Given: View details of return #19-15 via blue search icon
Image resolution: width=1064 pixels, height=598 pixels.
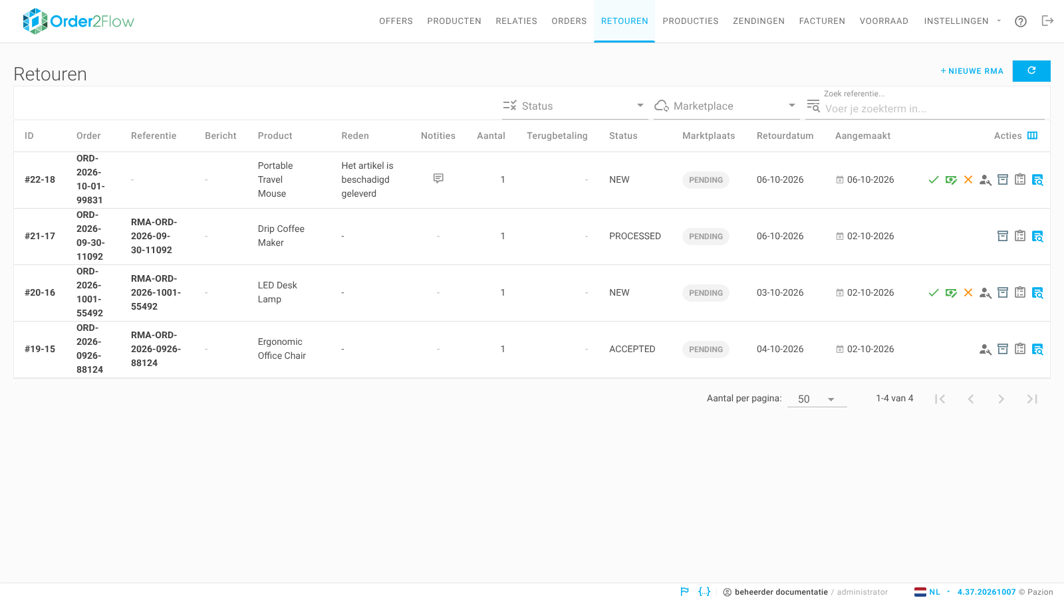Looking at the screenshot, I should (1037, 349).
